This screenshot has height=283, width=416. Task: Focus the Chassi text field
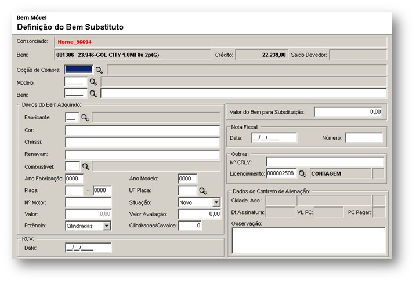click(143, 142)
